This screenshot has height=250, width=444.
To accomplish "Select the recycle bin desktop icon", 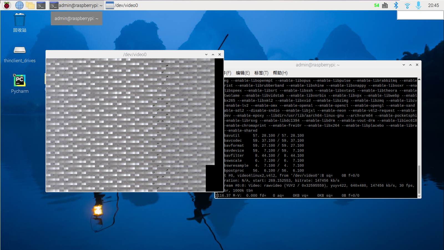I will click(x=20, y=23).
